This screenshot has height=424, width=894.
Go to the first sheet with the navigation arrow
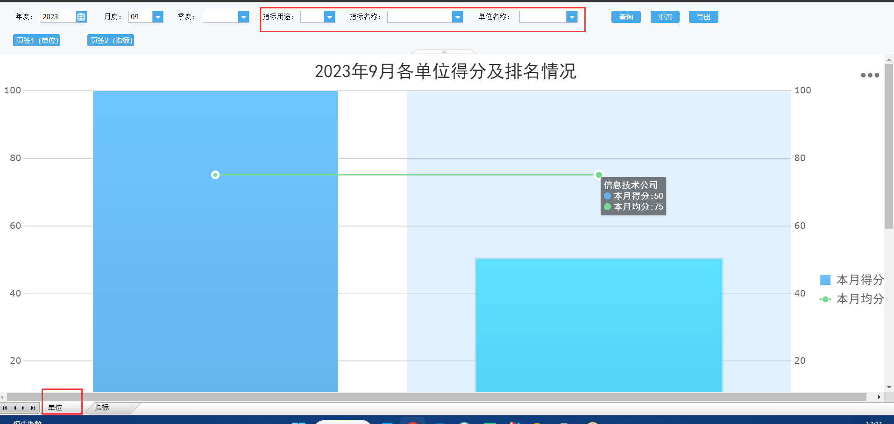5,408
